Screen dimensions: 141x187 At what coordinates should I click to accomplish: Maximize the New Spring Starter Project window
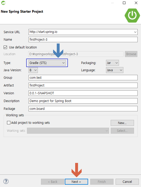124,3
